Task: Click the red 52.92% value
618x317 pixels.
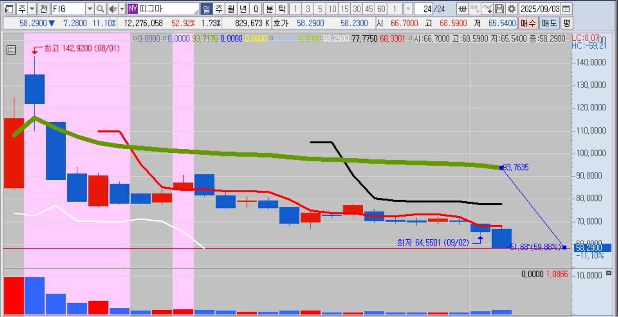Action: pos(183,23)
